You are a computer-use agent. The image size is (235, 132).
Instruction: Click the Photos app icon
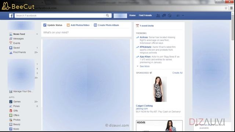(11, 120)
